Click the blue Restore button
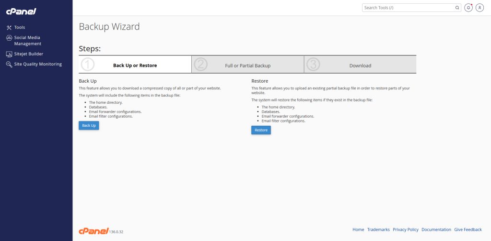Viewport: 491px width, 241px height. 261,130
